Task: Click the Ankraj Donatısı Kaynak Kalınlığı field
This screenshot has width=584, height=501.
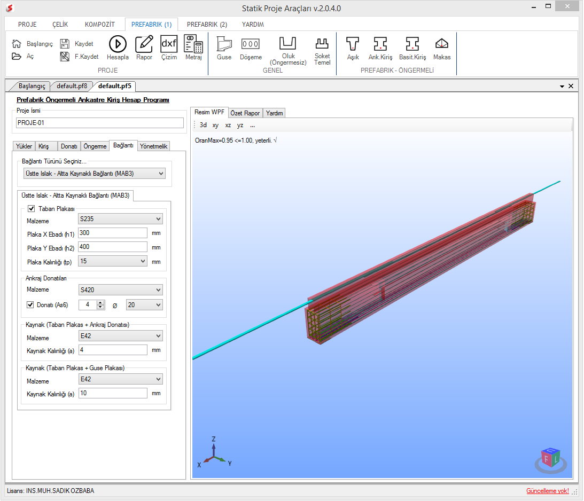Action: [113, 350]
